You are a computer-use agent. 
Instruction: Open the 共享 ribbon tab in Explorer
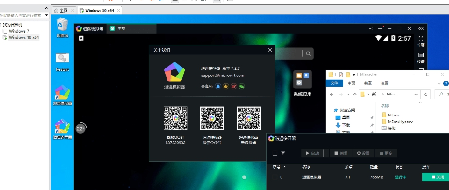click(x=368, y=83)
